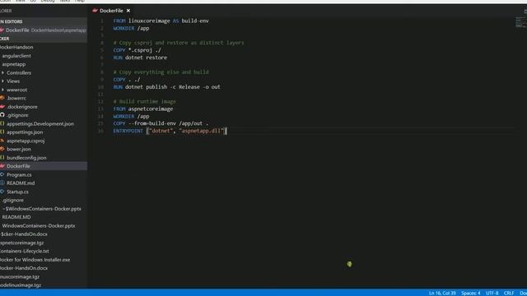The image size is (527, 296).
Task: Expand the Controllers folder arrow
Action: pos(3,72)
